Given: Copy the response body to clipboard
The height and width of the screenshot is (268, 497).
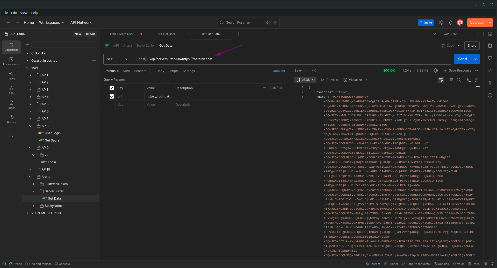Looking at the screenshot, I should click(x=469, y=80).
